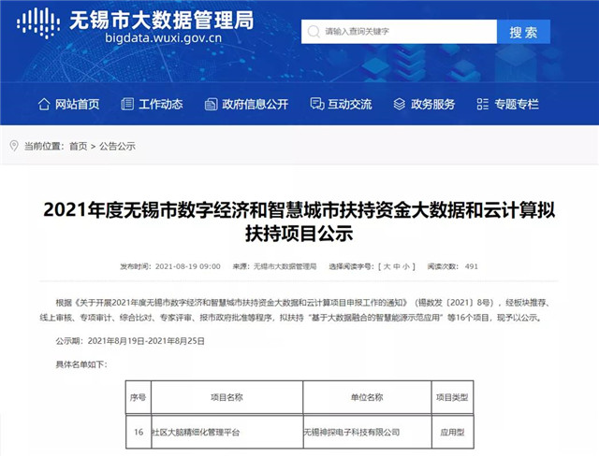Click the document icon beside 工作动态
This screenshot has height=456, width=599.
coord(127,104)
